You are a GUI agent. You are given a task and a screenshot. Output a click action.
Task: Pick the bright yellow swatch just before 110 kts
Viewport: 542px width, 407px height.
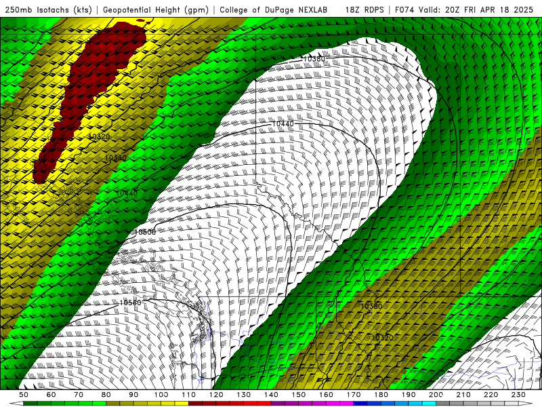(x=182, y=404)
